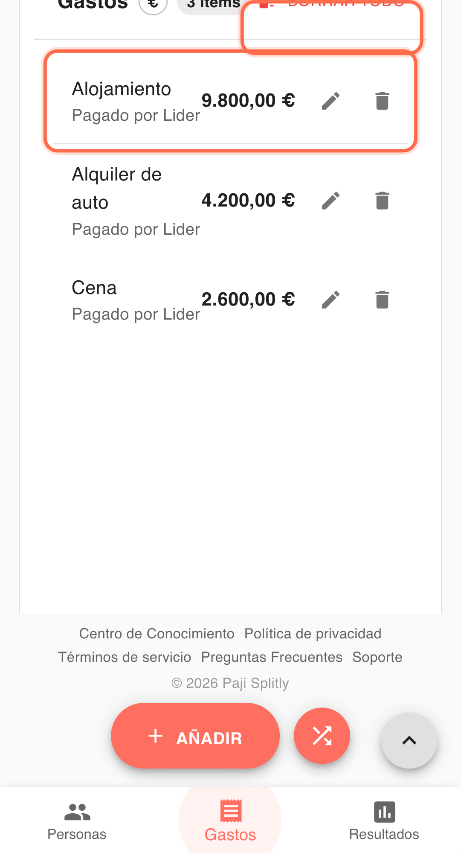Click the Cena expense entry

(x=136, y=300)
